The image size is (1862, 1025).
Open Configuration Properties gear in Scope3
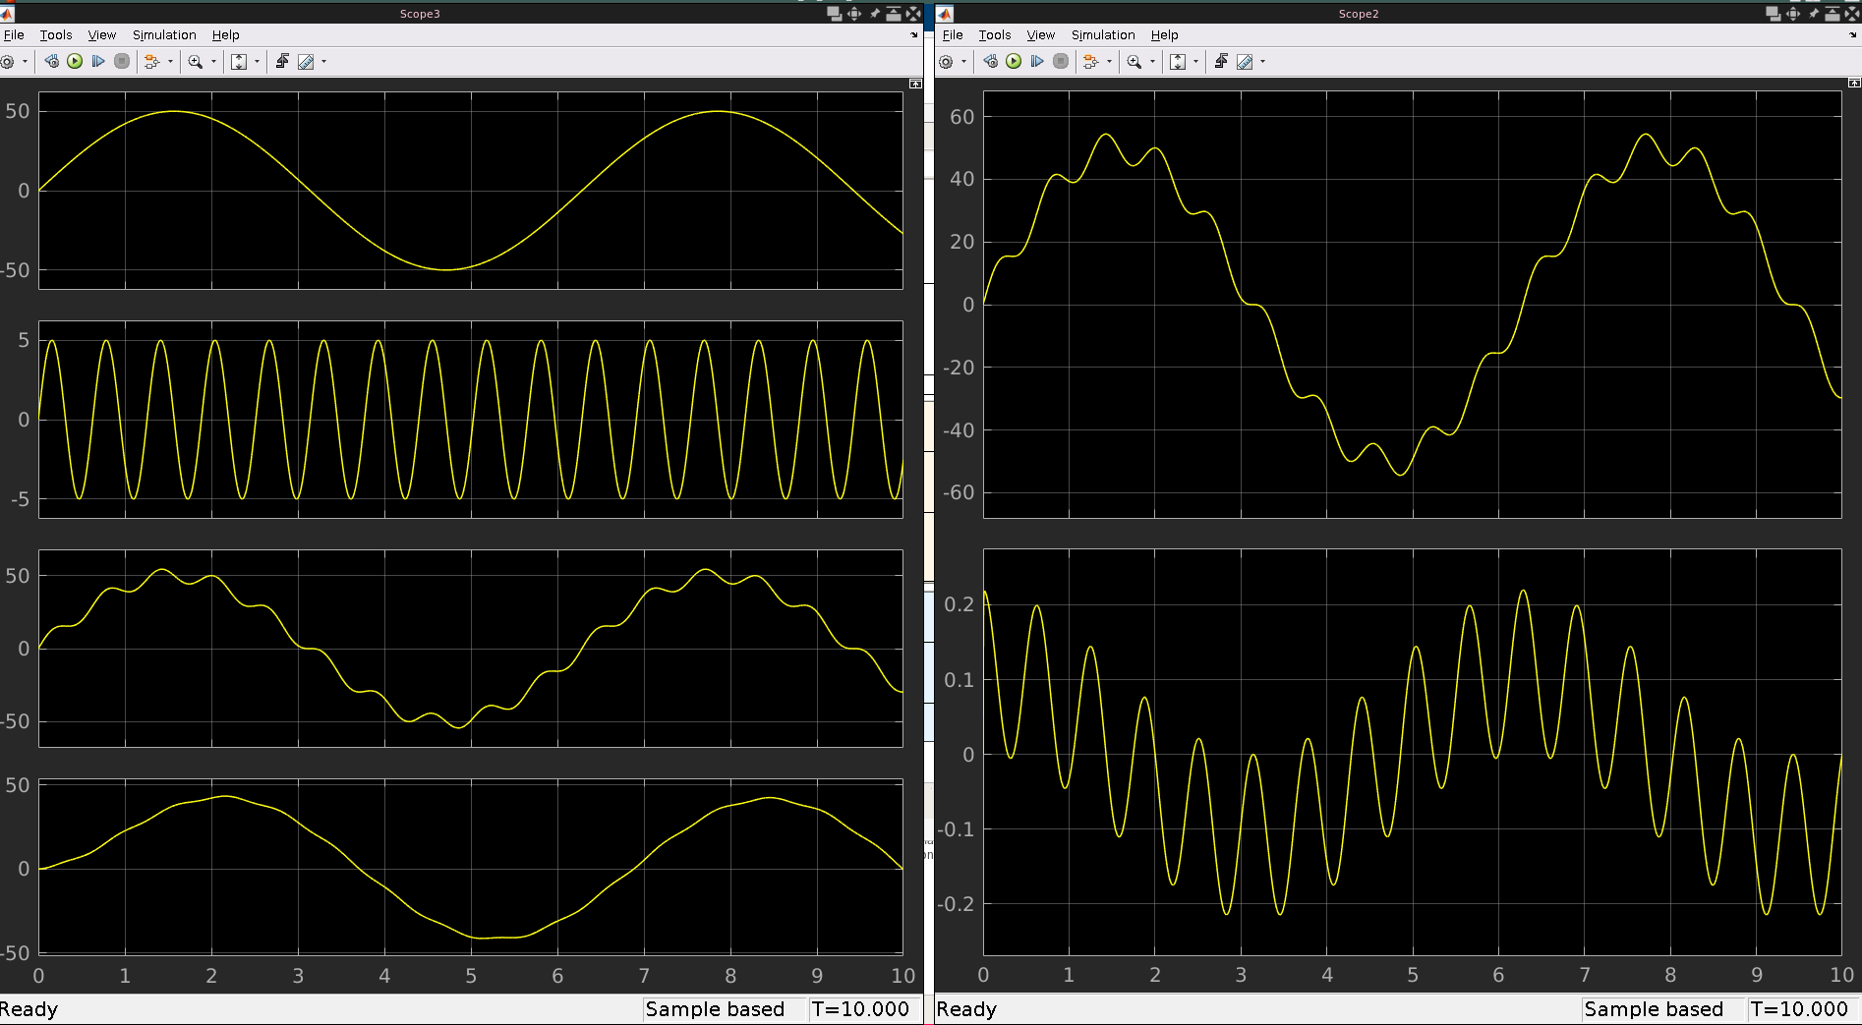coord(14,61)
